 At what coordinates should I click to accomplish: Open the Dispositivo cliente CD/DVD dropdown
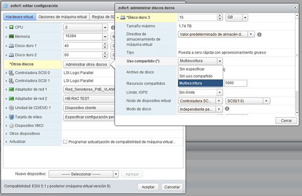[89, 108]
